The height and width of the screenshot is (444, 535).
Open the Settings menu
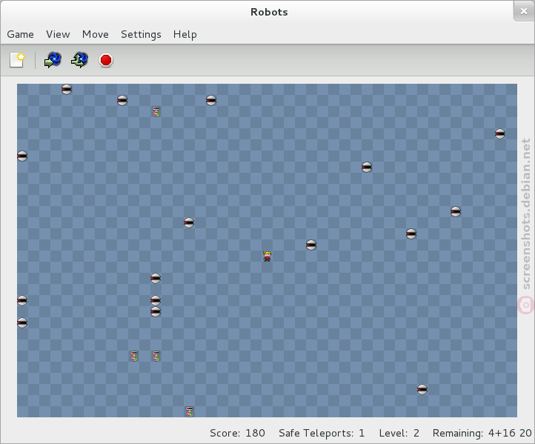point(141,35)
